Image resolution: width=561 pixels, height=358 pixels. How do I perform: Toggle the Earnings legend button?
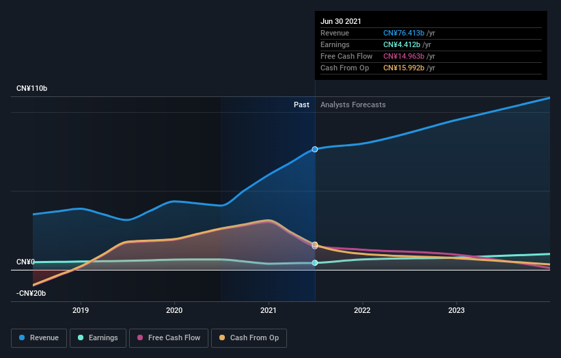pos(98,338)
